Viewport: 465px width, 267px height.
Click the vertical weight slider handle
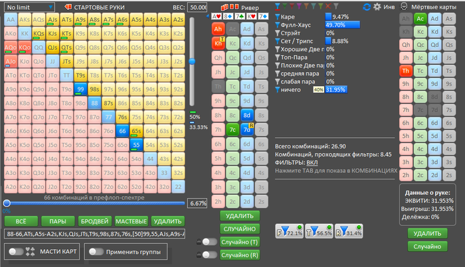pyautogui.click(x=192, y=62)
